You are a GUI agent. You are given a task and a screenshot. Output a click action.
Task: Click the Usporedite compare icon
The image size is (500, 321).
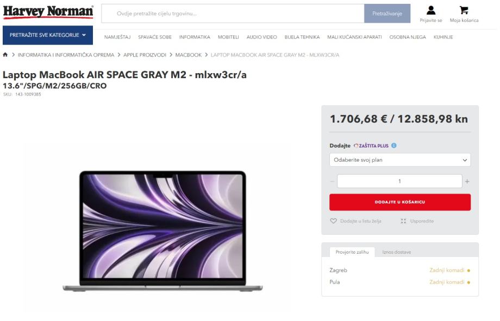[403, 221]
